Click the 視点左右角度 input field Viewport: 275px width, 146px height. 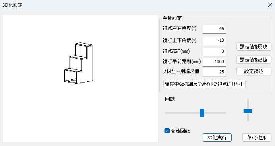(214, 29)
